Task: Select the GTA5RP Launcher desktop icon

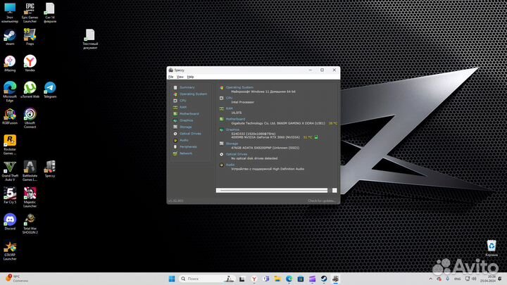Action: (10, 251)
